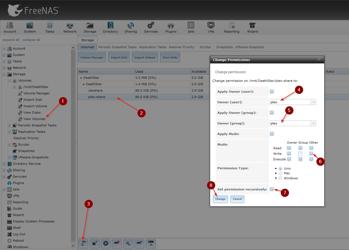Click the Volume Manager button
The height and width of the screenshot is (250, 349).
(x=92, y=57)
